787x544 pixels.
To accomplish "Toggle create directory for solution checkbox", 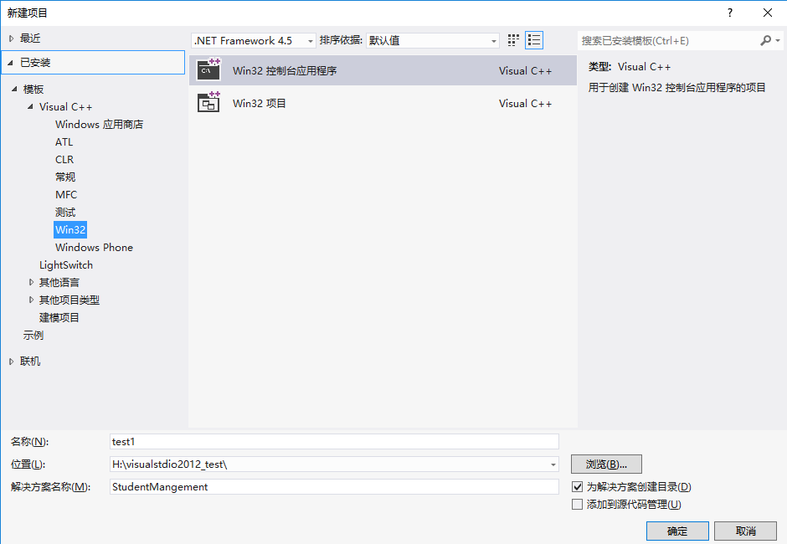I will 577,486.
